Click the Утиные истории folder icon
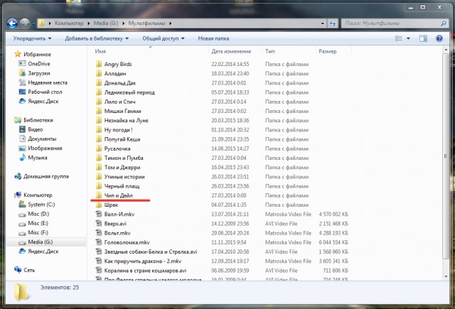Image resolution: width=455 pixels, height=309 pixels. [99, 176]
